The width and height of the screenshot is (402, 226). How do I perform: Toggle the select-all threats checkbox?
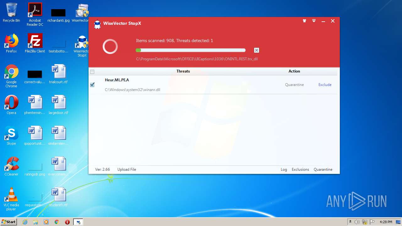point(92,72)
